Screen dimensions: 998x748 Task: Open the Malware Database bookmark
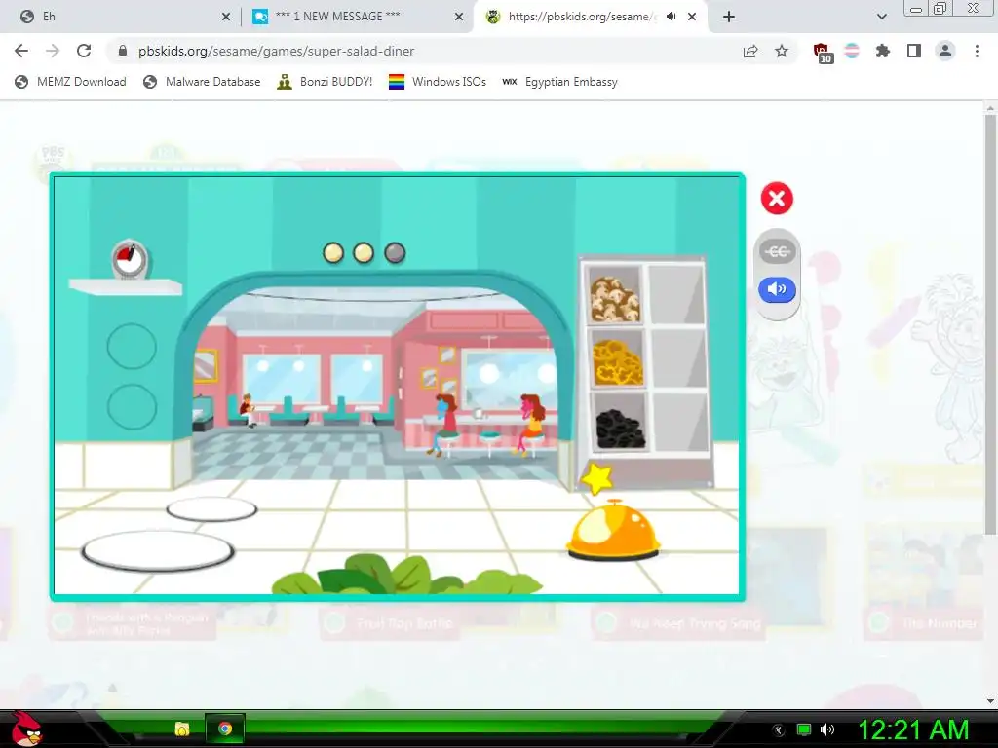(x=203, y=82)
